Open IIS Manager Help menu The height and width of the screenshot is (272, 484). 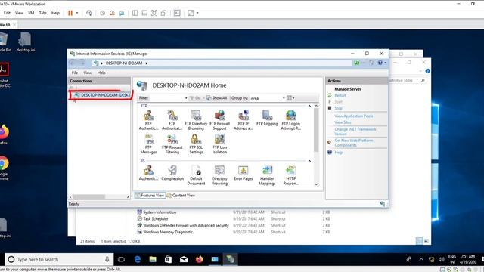(101, 73)
